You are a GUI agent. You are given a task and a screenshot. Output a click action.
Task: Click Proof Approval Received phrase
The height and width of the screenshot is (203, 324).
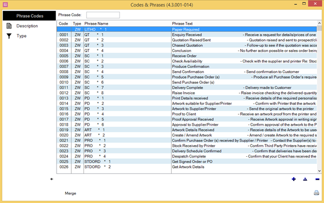(x=193, y=119)
